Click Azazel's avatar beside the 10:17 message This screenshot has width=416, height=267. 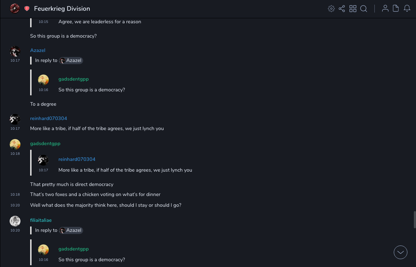point(15,51)
